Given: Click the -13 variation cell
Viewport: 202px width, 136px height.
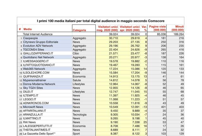Looking at the screenshot, I should pos(145,107).
